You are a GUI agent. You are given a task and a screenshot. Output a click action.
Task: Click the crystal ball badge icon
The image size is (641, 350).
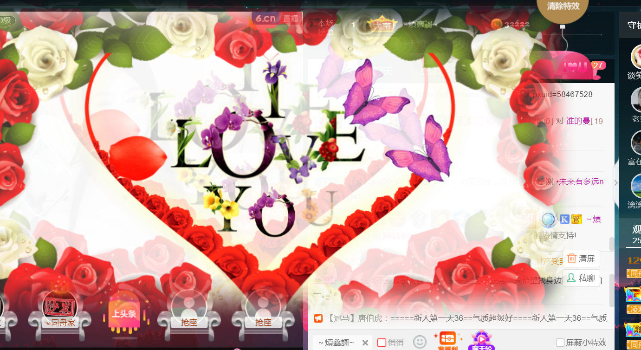[x=549, y=219]
